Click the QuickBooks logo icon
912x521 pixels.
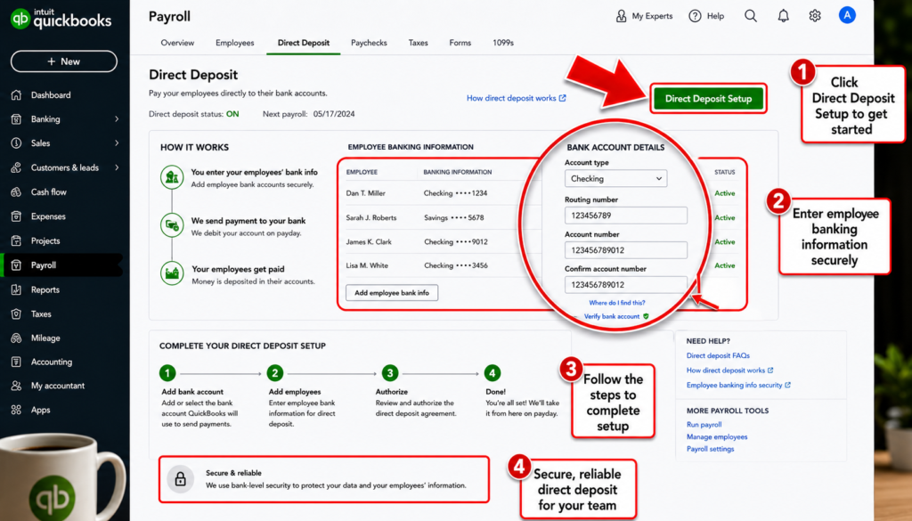pyautogui.click(x=20, y=19)
